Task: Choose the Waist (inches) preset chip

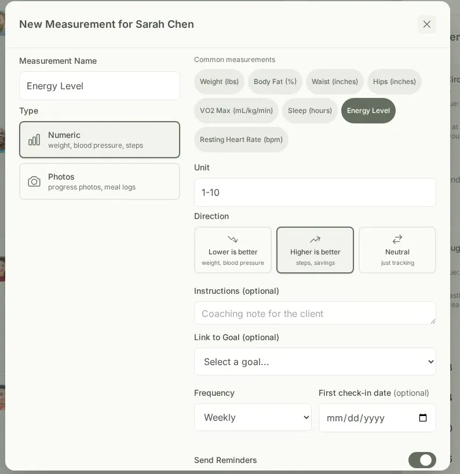Action: (335, 82)
